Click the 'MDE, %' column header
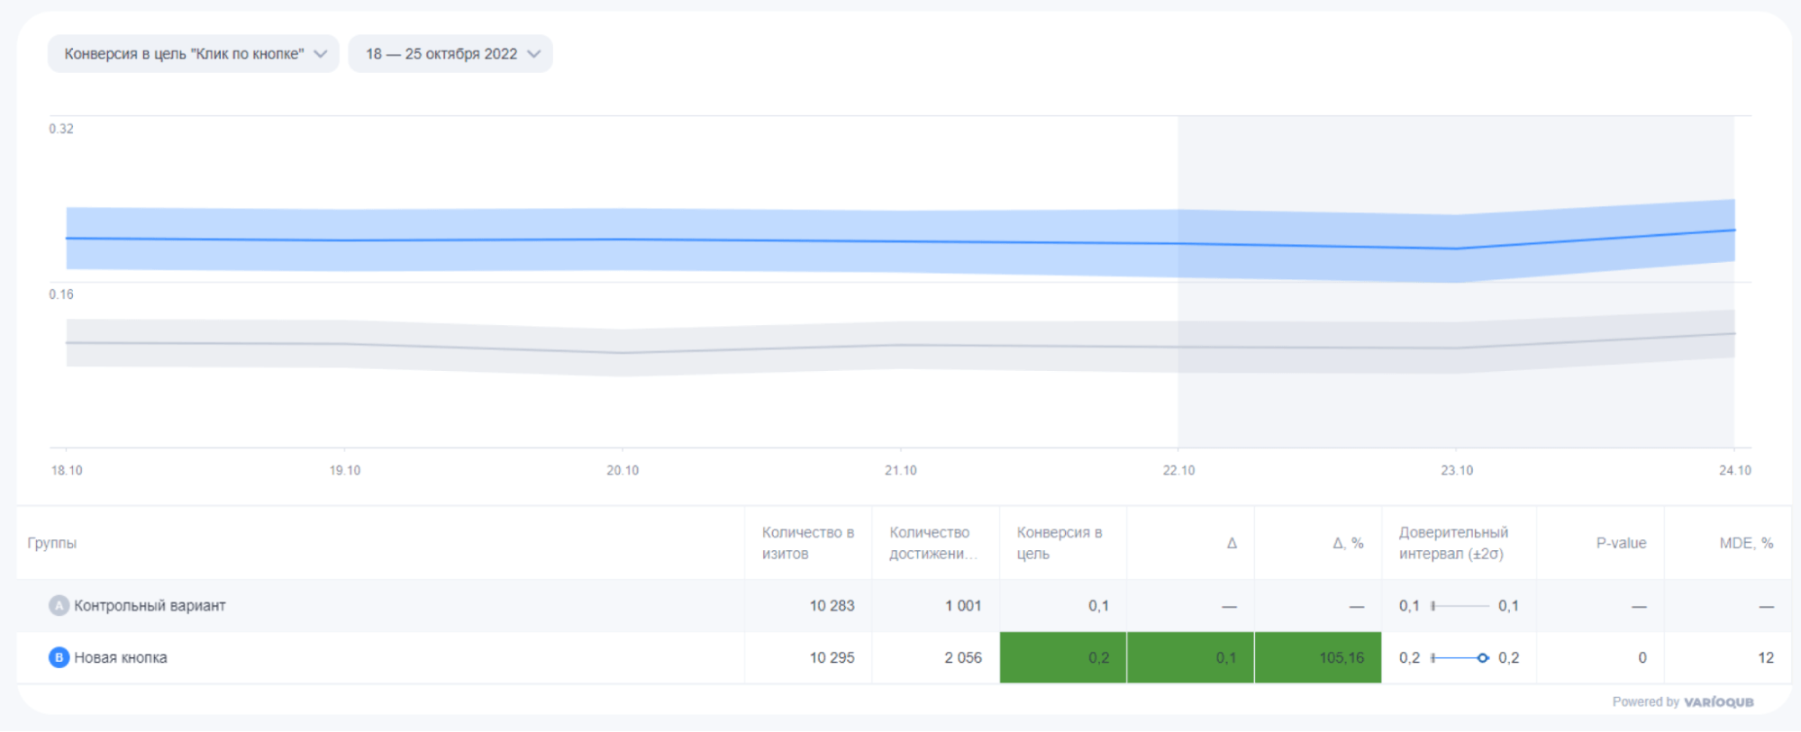 coord(1746,543)
